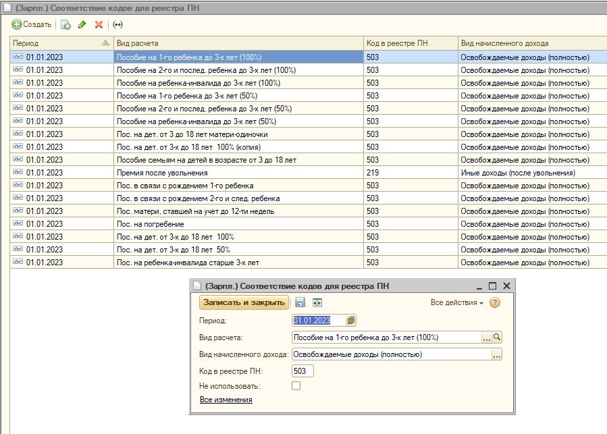Screen dimensions: 607x434
Task: Open selection list (…) for Вид начисленного дохода
Action: click(x=497, y=354)
